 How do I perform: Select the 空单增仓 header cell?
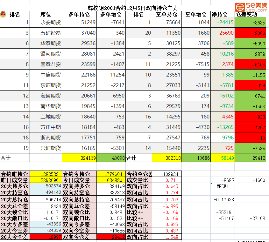(x=196, y=14)
